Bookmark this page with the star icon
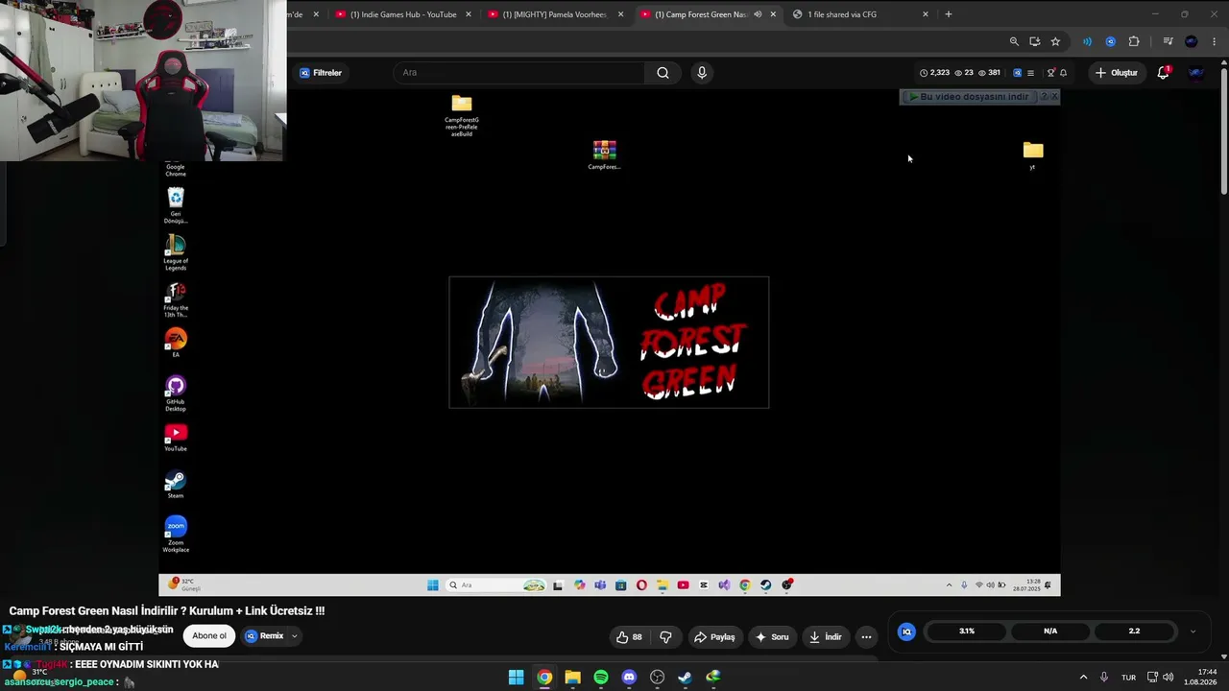Viewport: 1229px width, 691px height. [x=1055, y=41]
